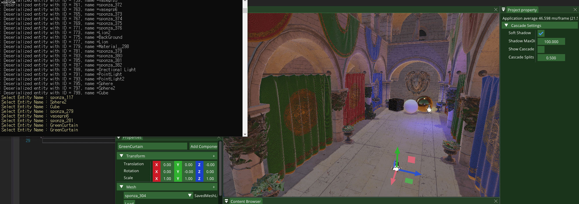This screenshot has height=204, width=579.
Task: Click the text field beside line 29
Action: coord(79,141)
